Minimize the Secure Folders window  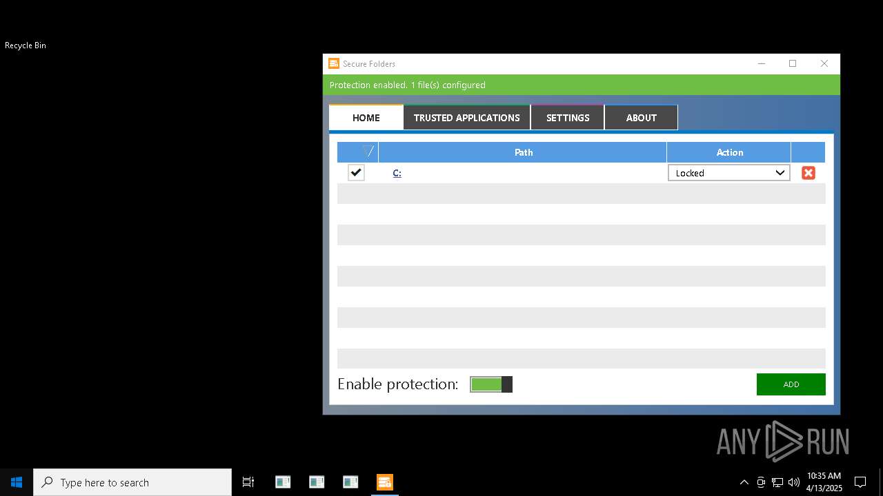(x=762, y=63)
